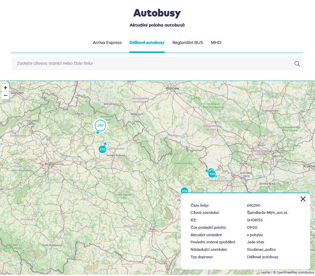Image resolution: width=315 pixels, height=276 pixels.
Task: Click the Praha label on the map
Action: coord(49,164)
